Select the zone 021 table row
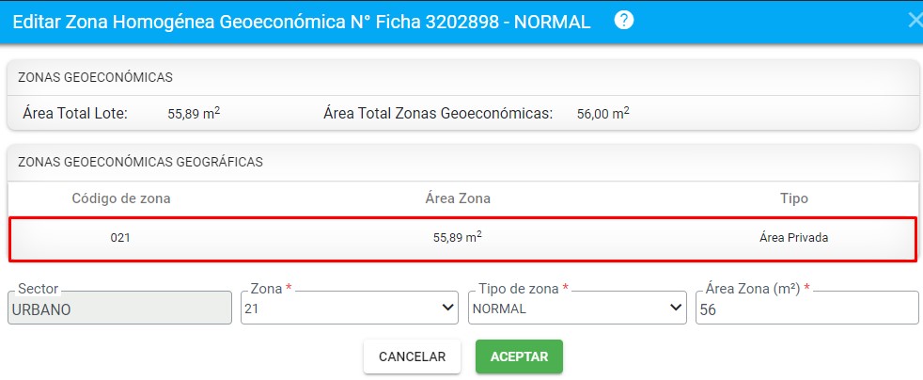 462,239
